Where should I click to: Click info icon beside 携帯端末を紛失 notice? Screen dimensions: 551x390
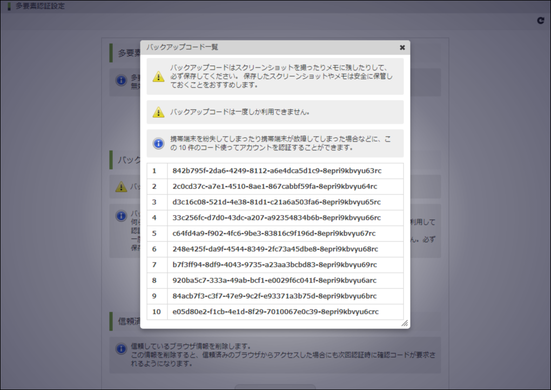pyautogui.click(x=158, y=143)
